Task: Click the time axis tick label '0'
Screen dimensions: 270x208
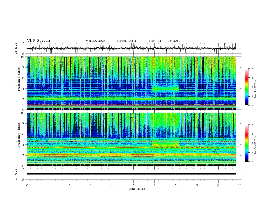Action: [x=27, y=185]
